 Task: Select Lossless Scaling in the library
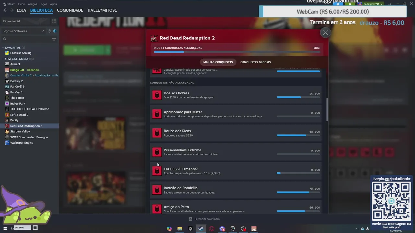click(x=21, y=53)
